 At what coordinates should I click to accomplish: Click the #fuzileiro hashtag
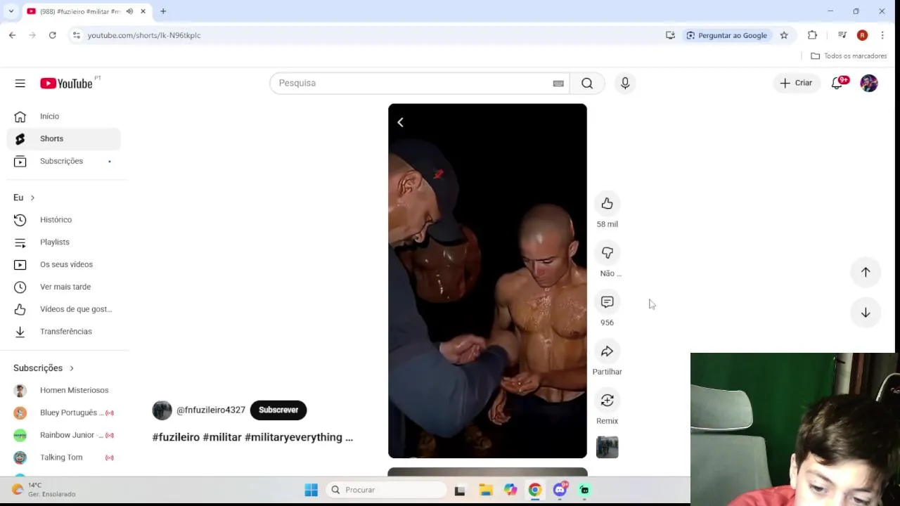click(x=176, y=437)
